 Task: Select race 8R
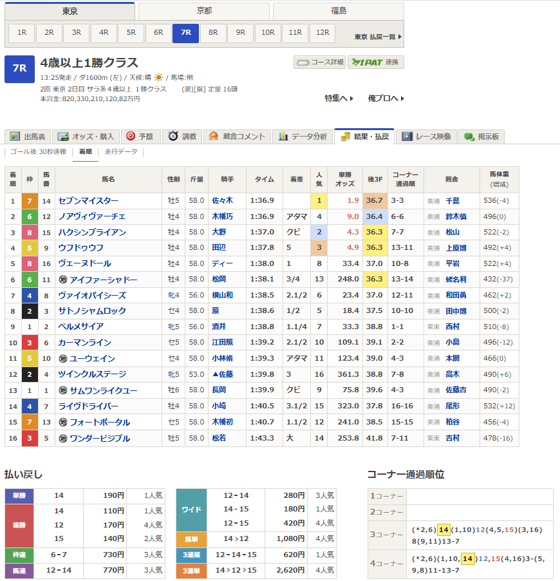pyautogui.click(x=212, y=32)
